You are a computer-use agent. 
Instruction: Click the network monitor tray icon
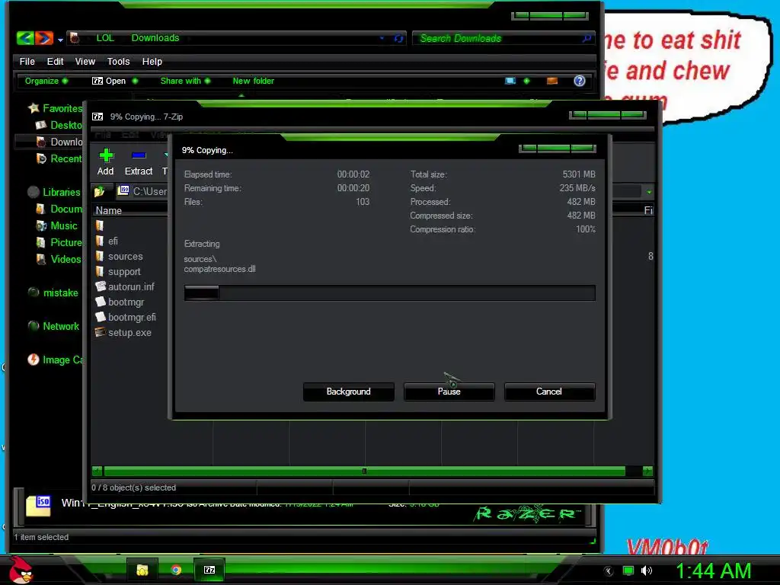click(628, 571)
